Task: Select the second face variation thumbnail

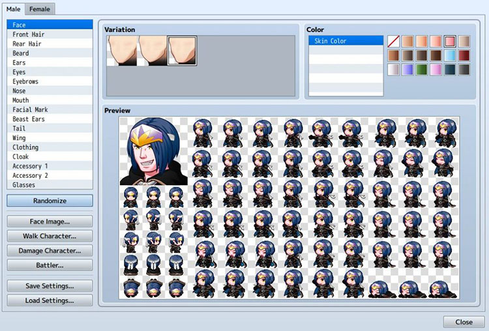Action: (x=152, y=51)
